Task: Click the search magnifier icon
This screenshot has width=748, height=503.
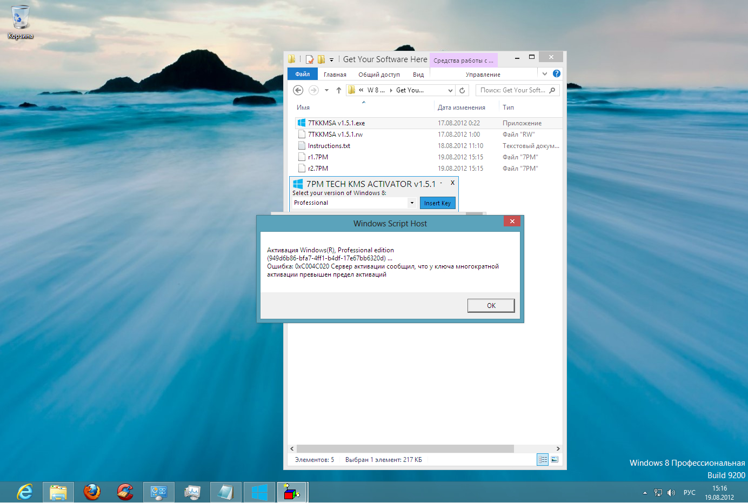Action: 552,90
